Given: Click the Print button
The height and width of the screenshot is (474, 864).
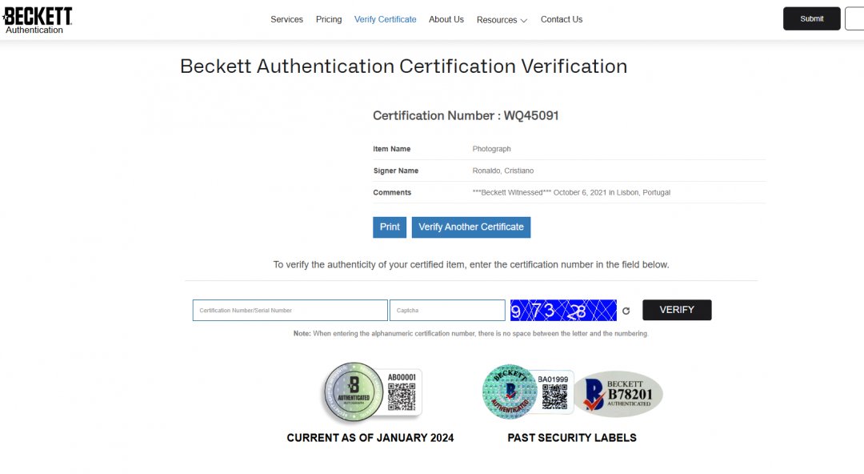Looking at the screenshot, I should click(x=390, y=227).
